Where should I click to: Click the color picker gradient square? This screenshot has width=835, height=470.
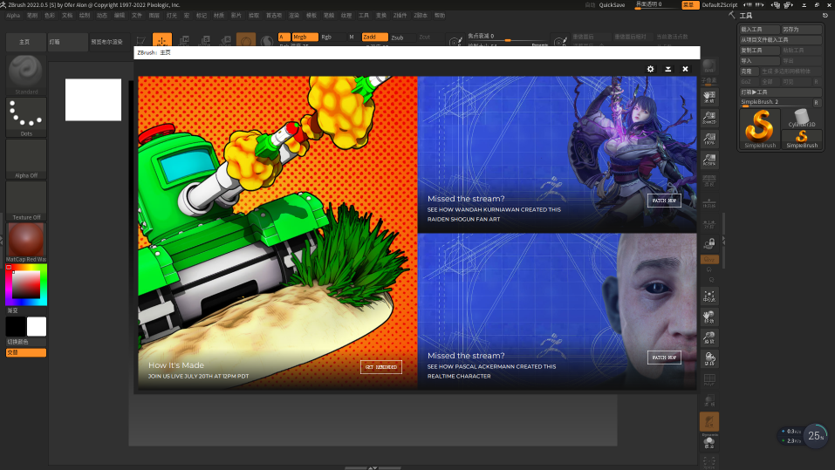(x=25, y=285)
